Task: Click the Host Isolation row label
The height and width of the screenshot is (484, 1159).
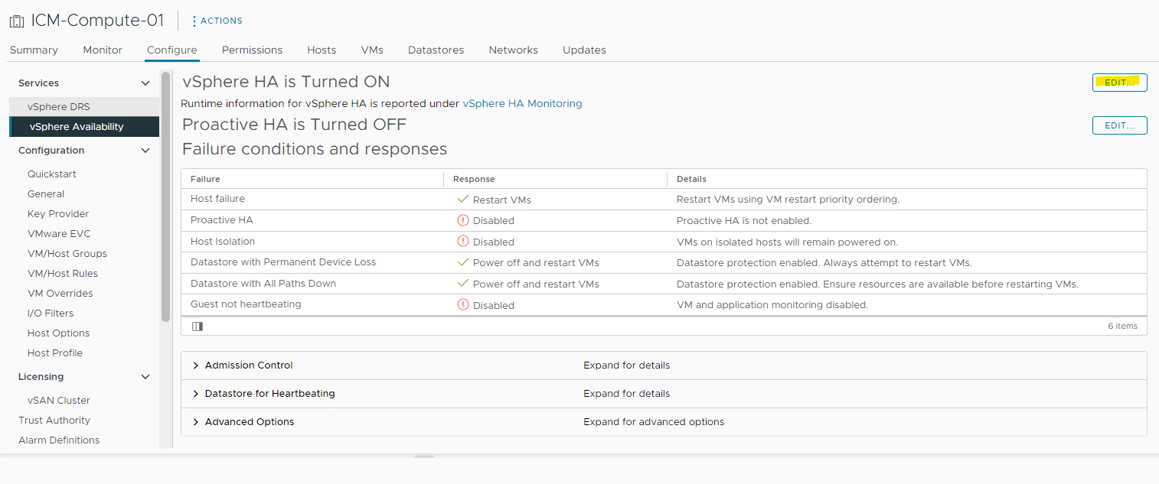Action: (x=223, y=242)
